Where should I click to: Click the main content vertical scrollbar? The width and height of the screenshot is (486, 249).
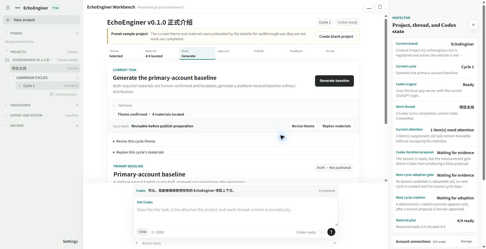coord(386,71)
